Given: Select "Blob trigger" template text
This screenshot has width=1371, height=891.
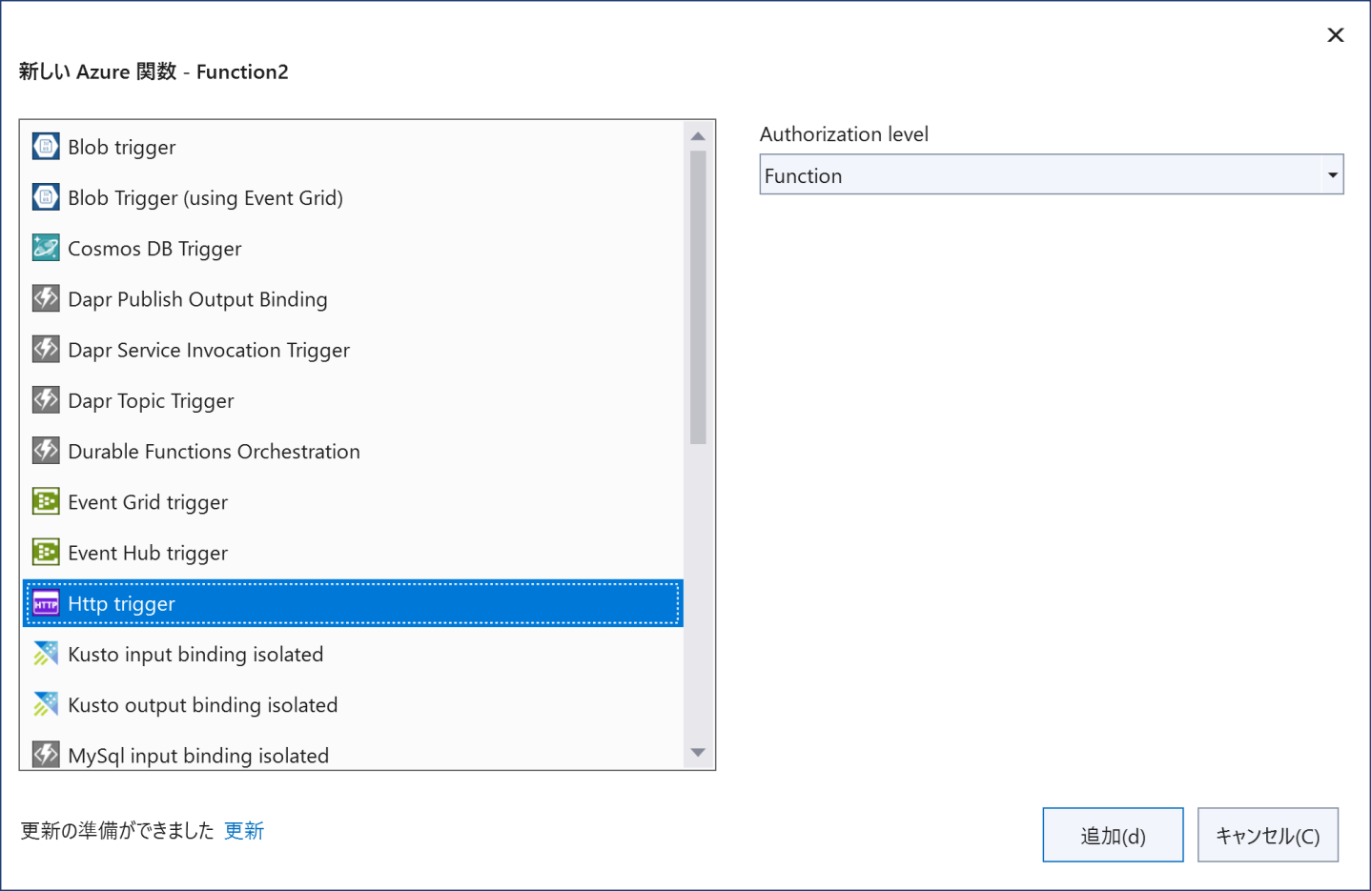Looking at the screenshot, I should pos(122,147).
